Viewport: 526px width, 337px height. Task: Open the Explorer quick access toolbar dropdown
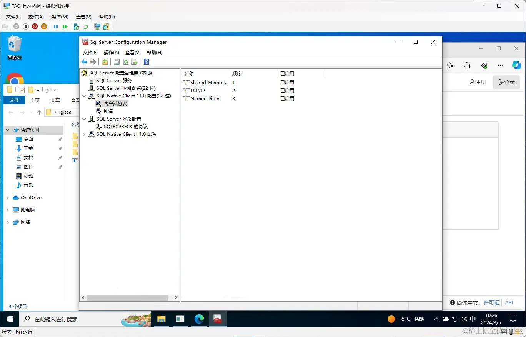point(38,90)
